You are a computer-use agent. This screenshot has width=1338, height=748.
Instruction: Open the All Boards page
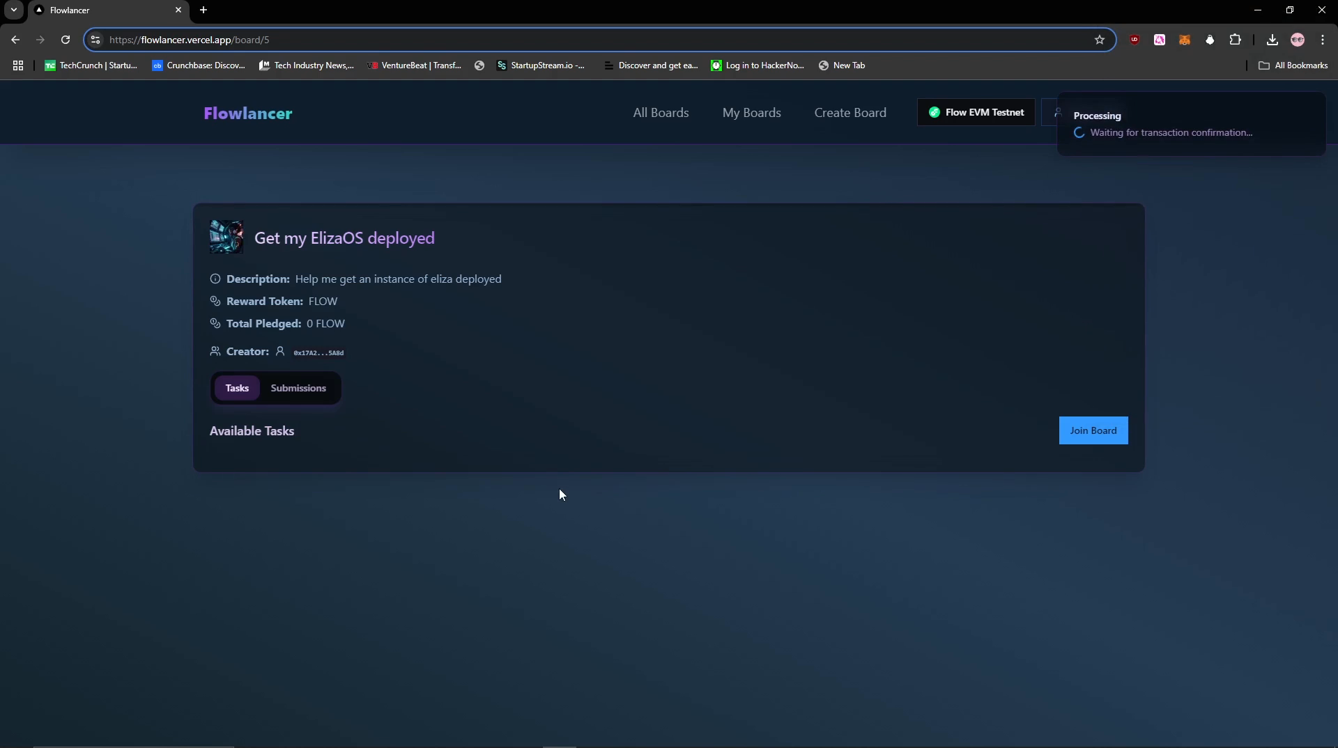(x=660, y=113)
